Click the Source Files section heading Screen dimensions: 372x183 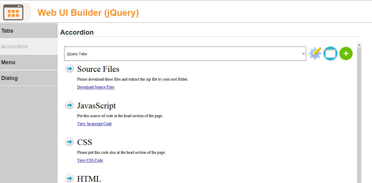[98, 69]
